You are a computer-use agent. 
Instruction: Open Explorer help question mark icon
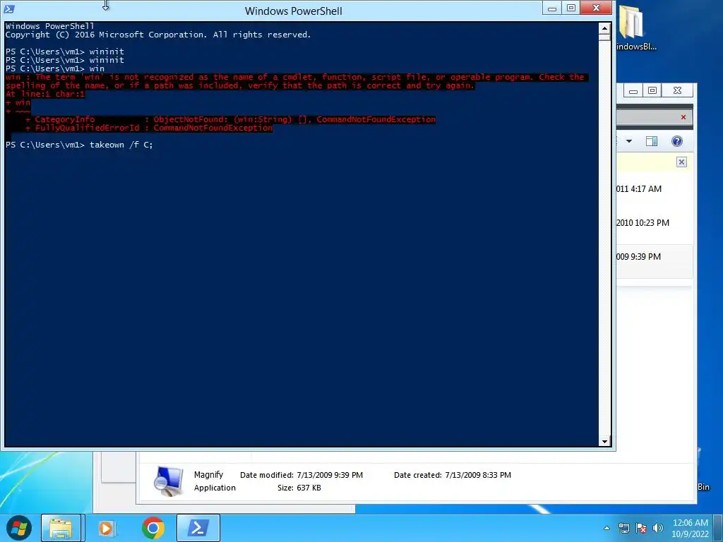point(677,141)
